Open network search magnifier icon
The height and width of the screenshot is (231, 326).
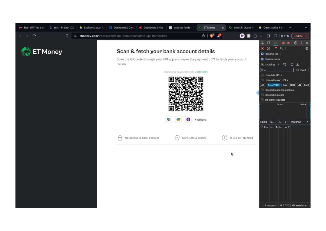(282, 48)
